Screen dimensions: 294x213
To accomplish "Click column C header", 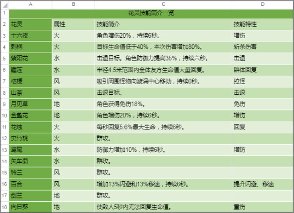I will (x=163, y=4).
